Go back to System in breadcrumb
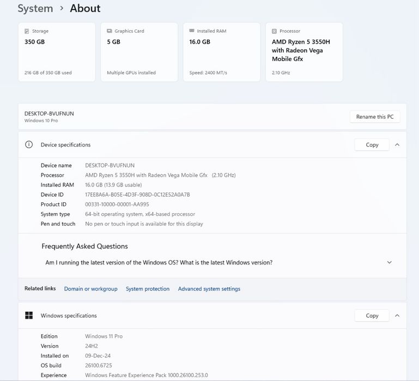Viewport: 419px width, 381px height. 35,8
